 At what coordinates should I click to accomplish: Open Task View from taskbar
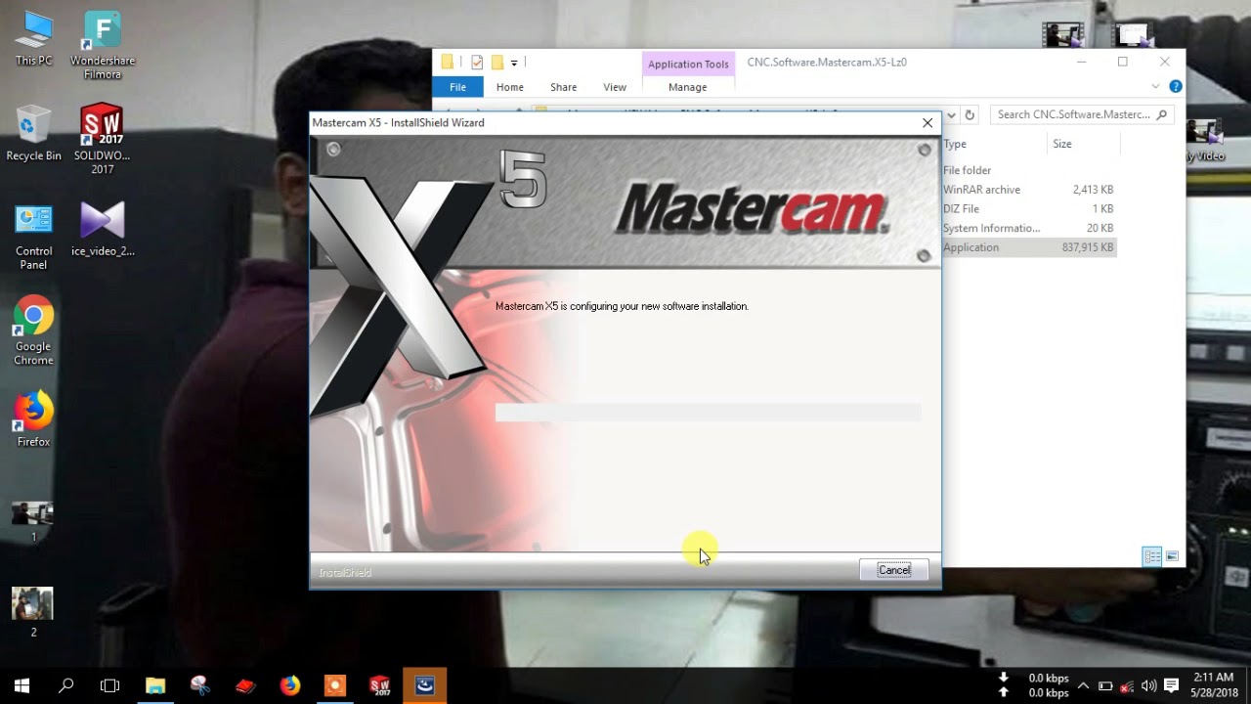pyautogui.click(x=110, y=685)
